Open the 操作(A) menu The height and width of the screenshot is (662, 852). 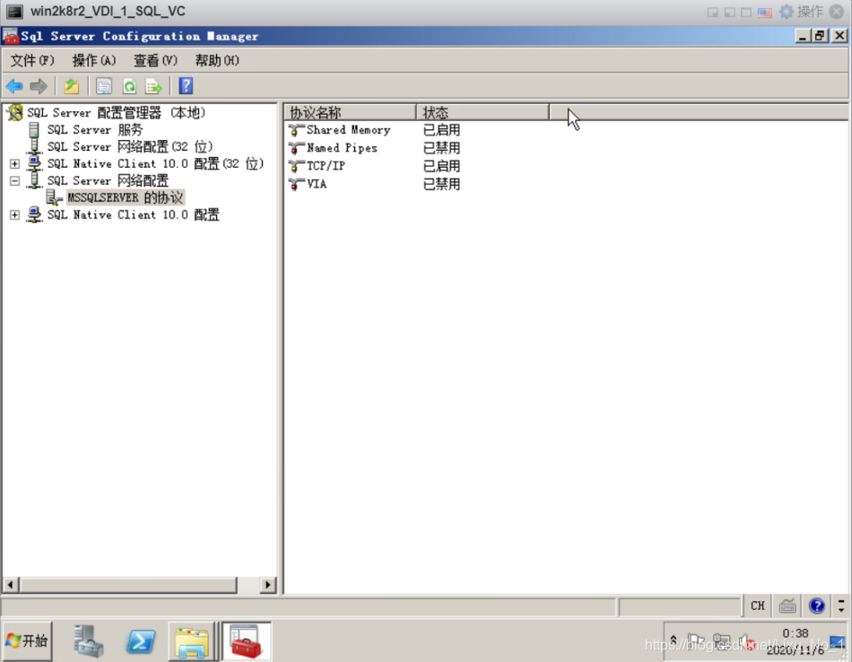click(93, 60)
